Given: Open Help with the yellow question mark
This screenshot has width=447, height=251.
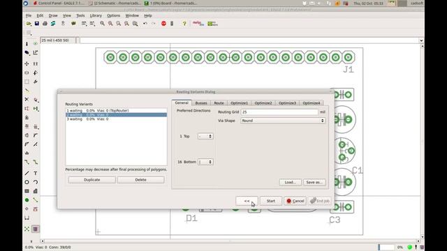Looking at the screenshot, I should point(184,24).
